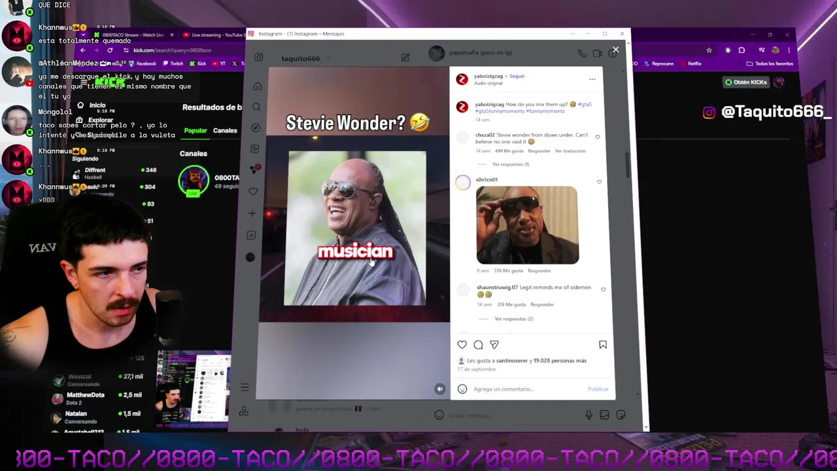
Task: Click the comment bubble icon under post
Action: (478, 345)
